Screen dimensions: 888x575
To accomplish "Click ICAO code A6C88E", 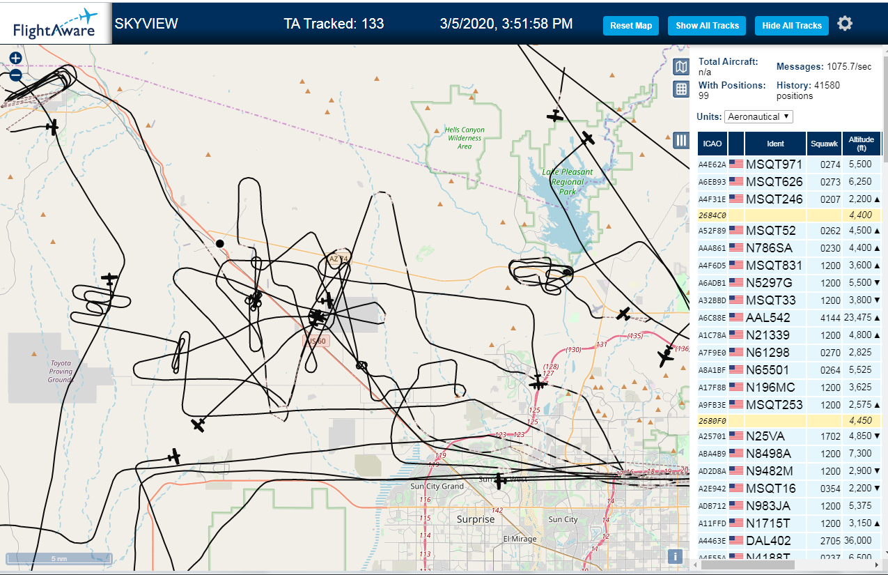I will click(712, 319).
